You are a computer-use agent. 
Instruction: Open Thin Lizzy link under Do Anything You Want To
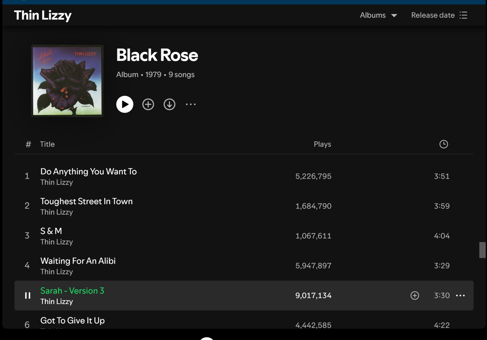pyautogui.click(x=57, y=182)
